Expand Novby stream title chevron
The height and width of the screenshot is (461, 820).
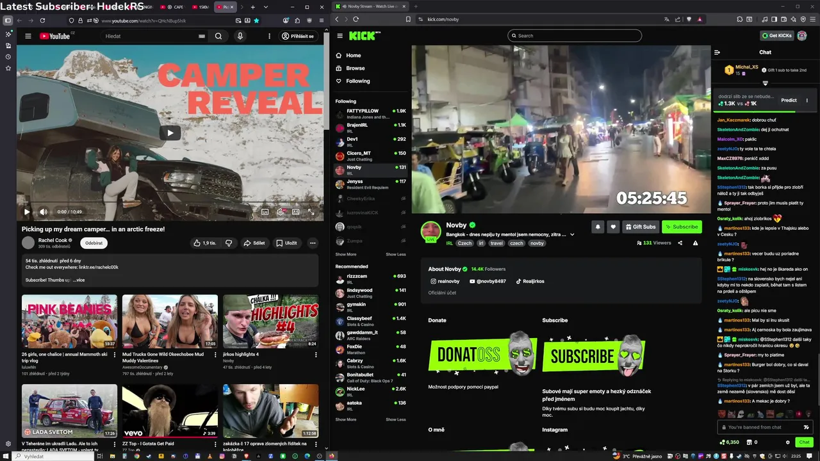(x=572, y=235)
